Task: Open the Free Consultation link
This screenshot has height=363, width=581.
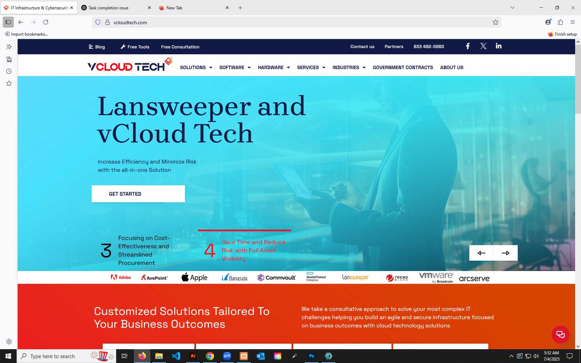Action: (x=180, y=47)
